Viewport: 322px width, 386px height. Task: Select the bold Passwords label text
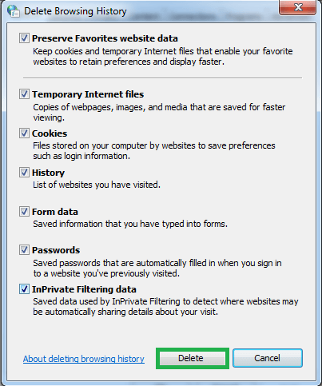click(56, 250)
